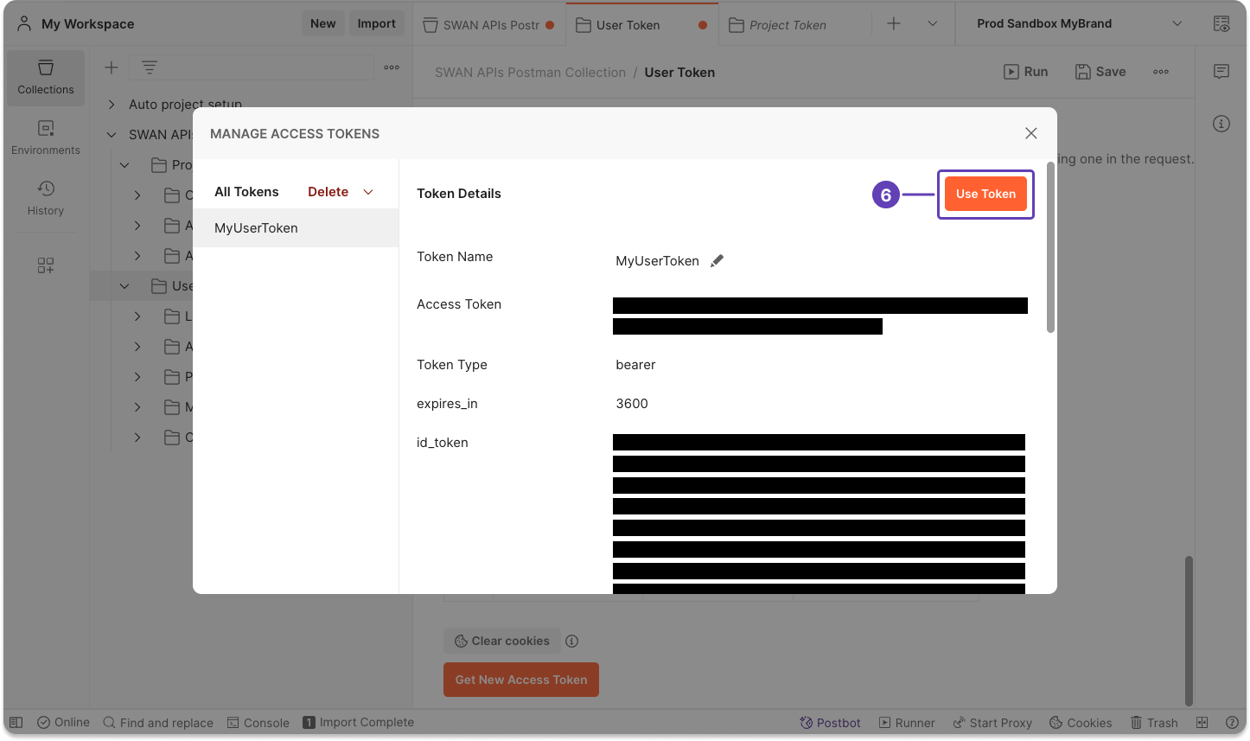Click Get New Access Token
The height and width of the screenshot is (741, 1250).
(x=520, y=680)
